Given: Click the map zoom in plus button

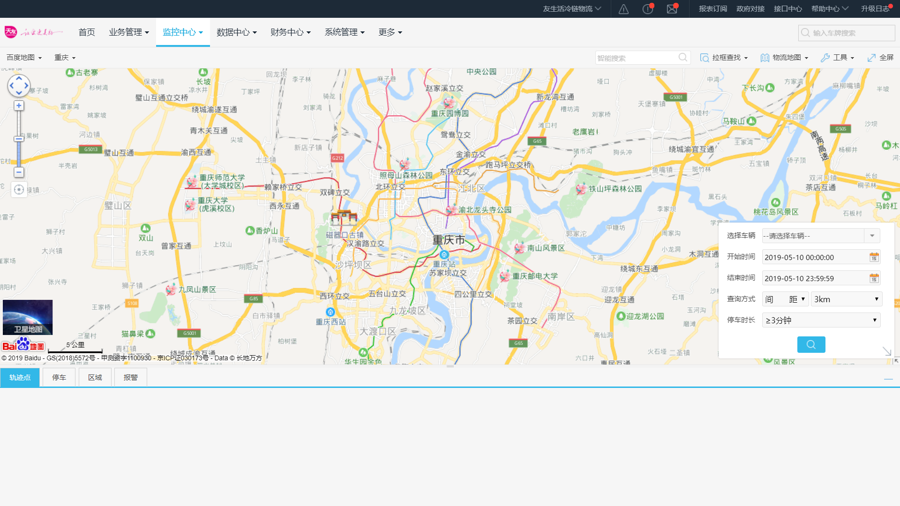Looking at the screenshot, I should pyautogui.click(x=19, y=105).
